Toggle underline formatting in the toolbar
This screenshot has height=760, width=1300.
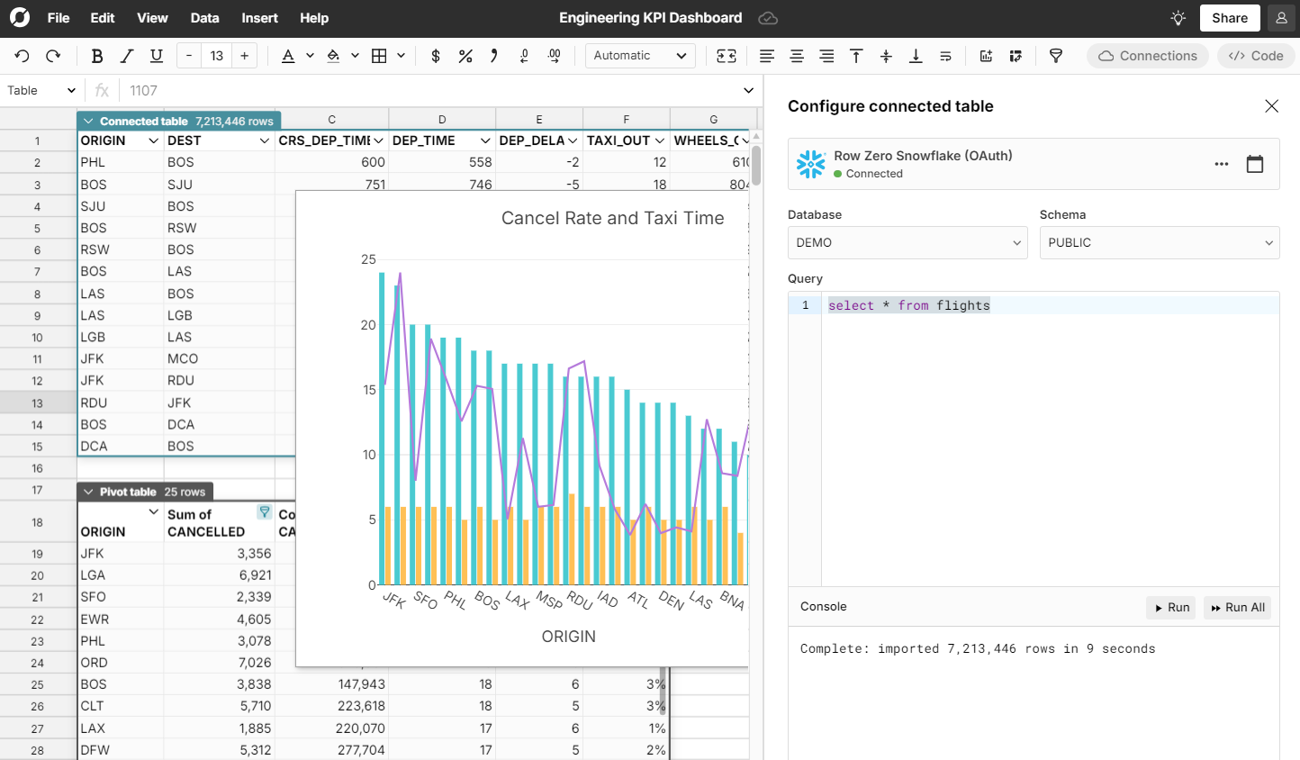156,55
